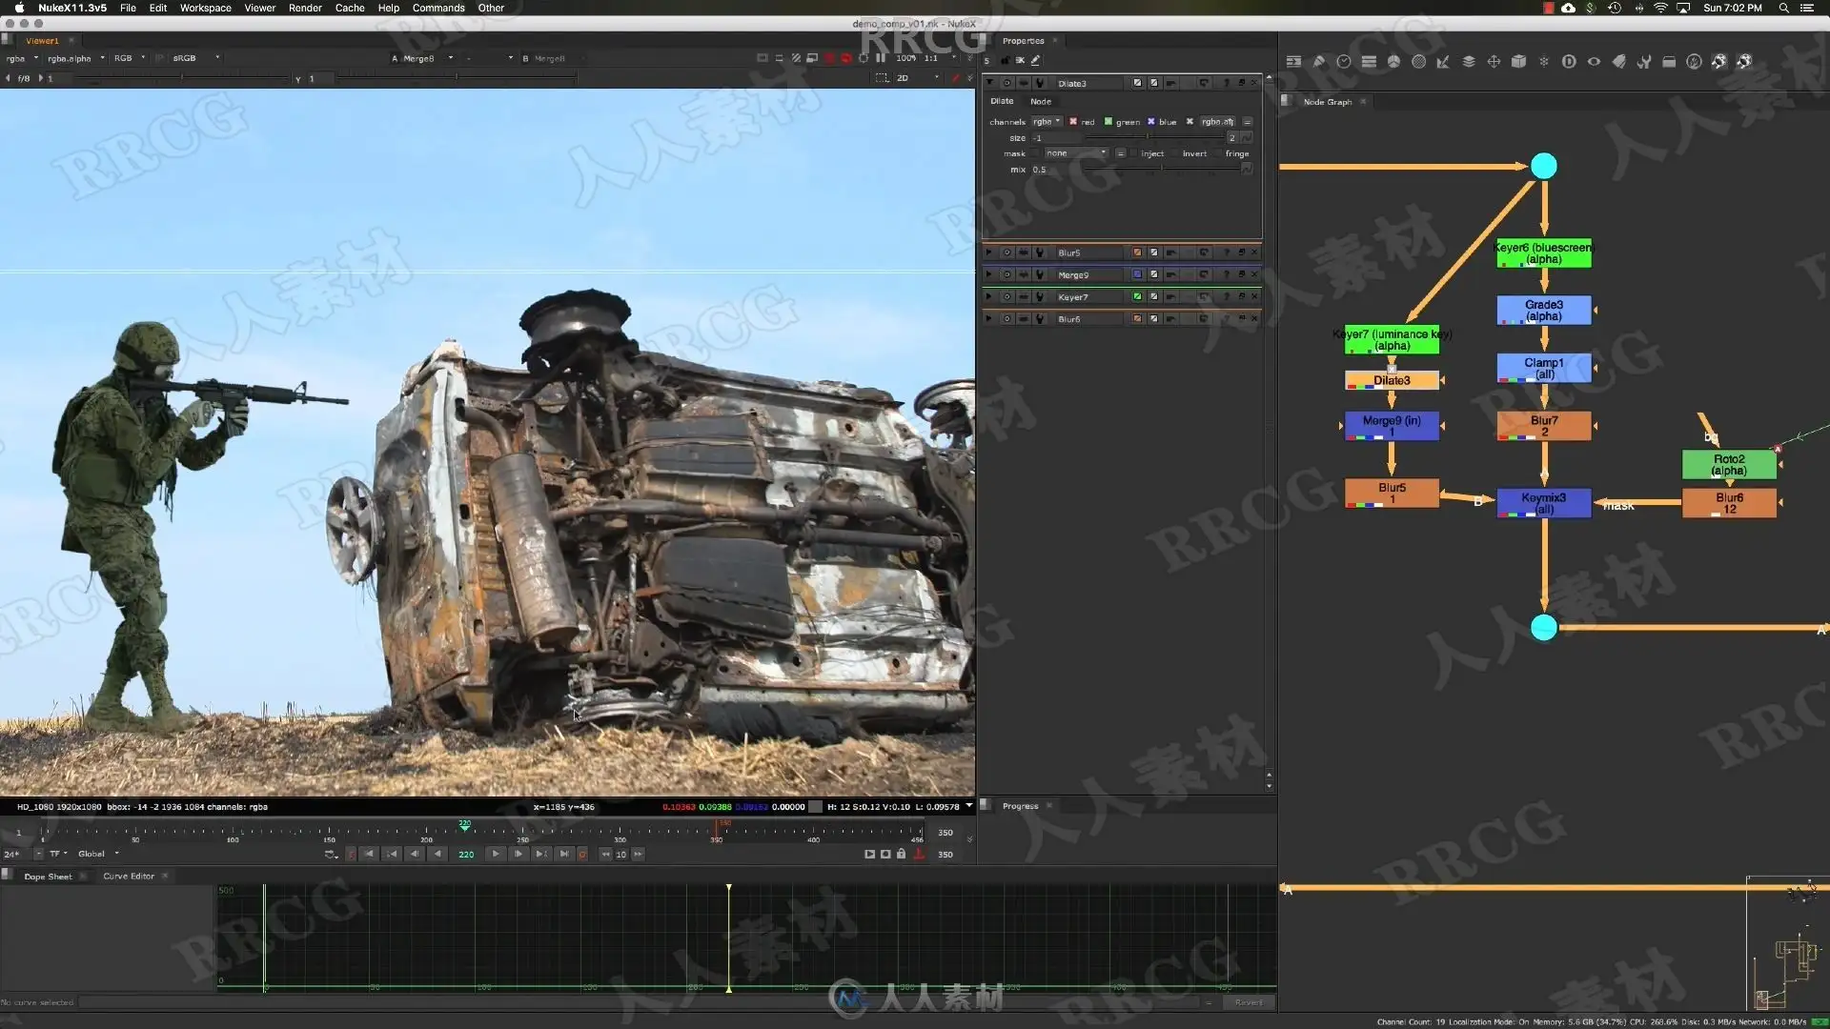Toggle the green channel checkbox in Dilate3
The height and width of the screenshot is (1029, 1830).
pyautogui.click(x=1108, y=122)
